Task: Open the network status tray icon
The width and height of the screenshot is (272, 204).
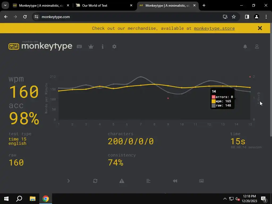Action: tap(231, 199)
